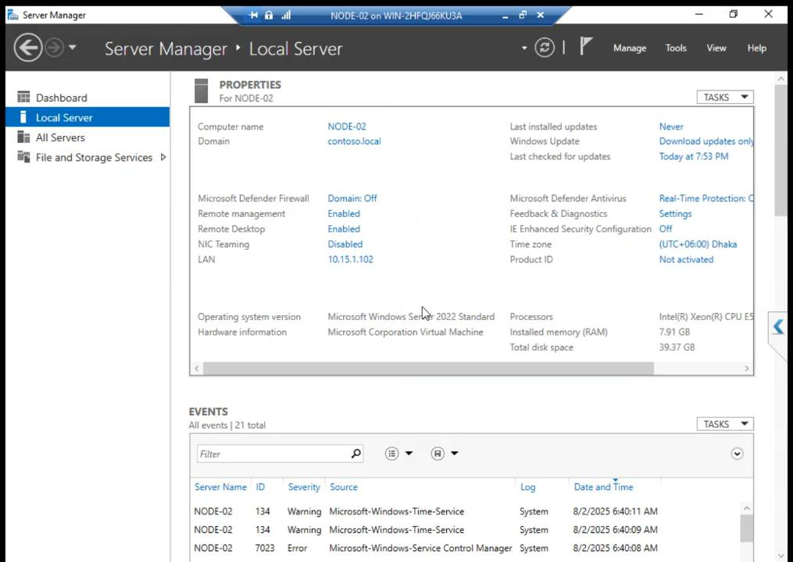
Task: Click 'Download updates only' link
Action: 706,141
